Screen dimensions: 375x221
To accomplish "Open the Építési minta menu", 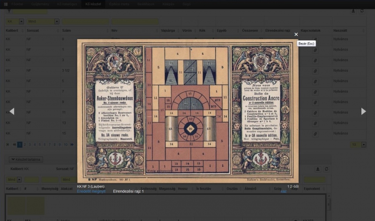I will tap(119, 4).
